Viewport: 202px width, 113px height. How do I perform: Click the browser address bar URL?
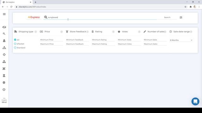coord(32,7)
